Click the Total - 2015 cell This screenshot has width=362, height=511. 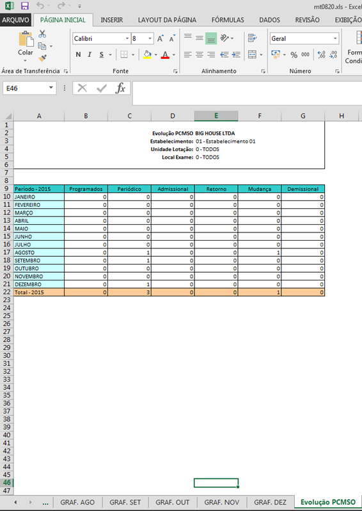(39, 293)
